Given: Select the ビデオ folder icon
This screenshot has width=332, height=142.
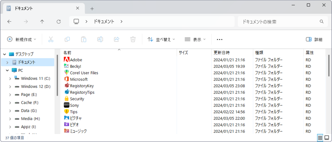Looking at the screenshot, I should click(66, 125).
